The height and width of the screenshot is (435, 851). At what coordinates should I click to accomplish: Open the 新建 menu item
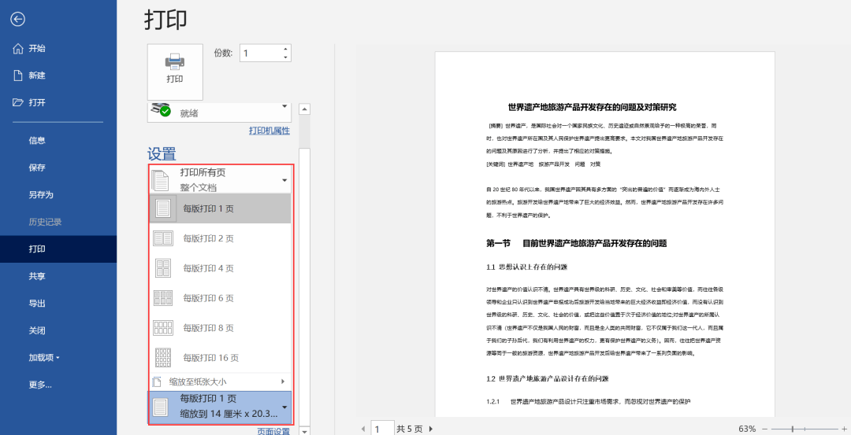(37, 76)
